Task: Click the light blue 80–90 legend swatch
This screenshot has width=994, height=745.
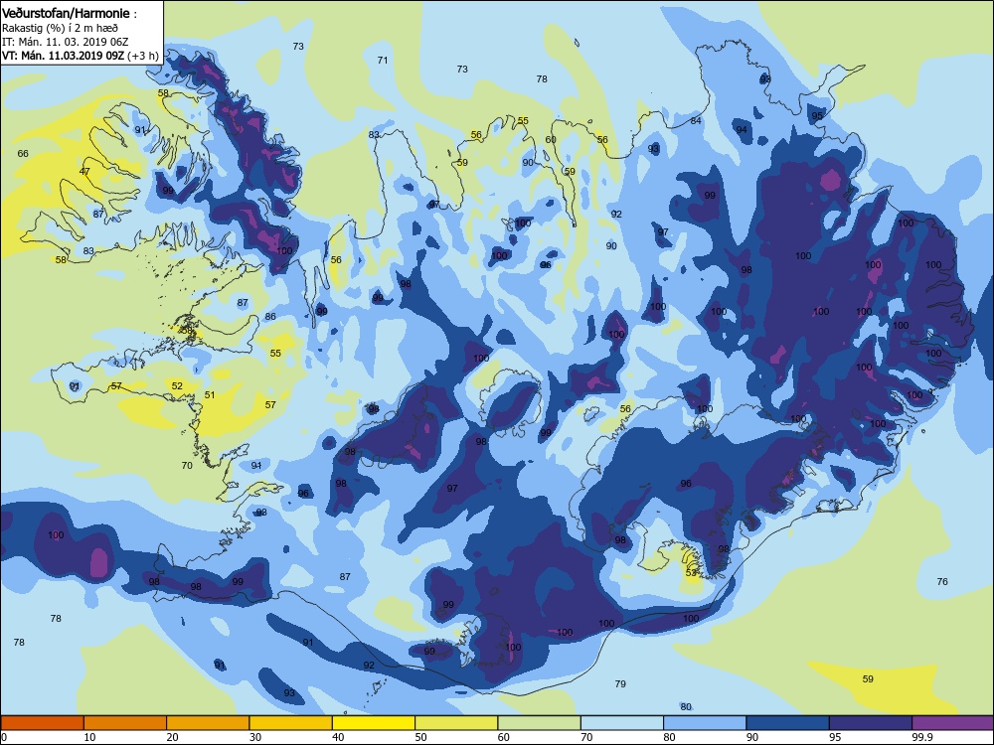Action: pos(705,723)
